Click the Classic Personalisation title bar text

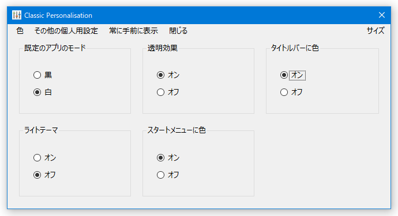(58, 16)
